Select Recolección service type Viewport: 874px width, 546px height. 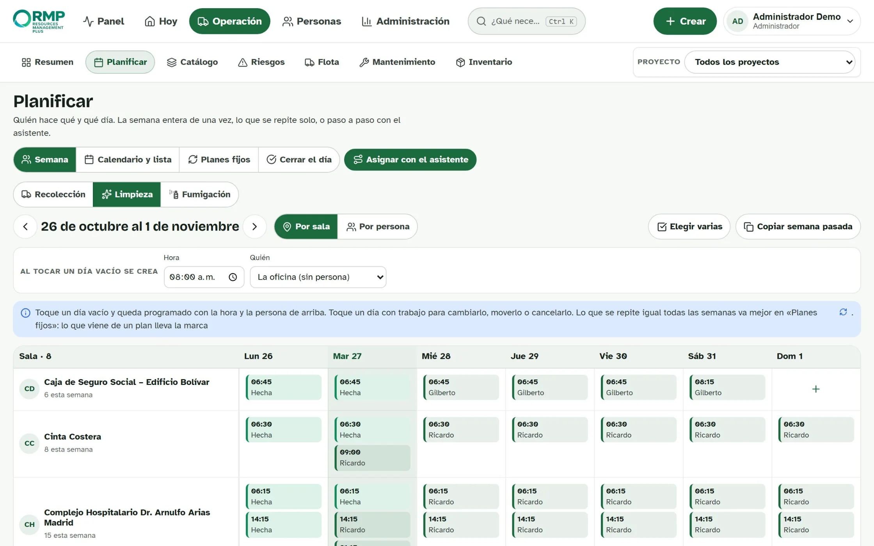[53, 194]
